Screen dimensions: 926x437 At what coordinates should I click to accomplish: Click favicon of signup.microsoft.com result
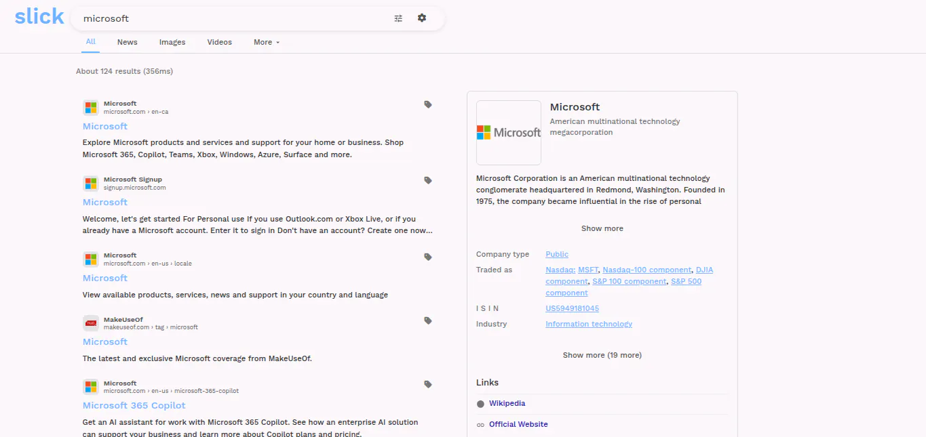[x=91, y=184]
